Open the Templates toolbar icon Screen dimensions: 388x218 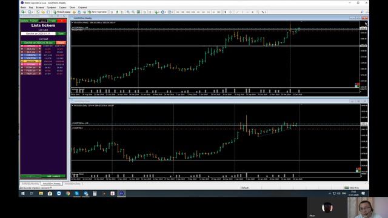coord(170,12)
